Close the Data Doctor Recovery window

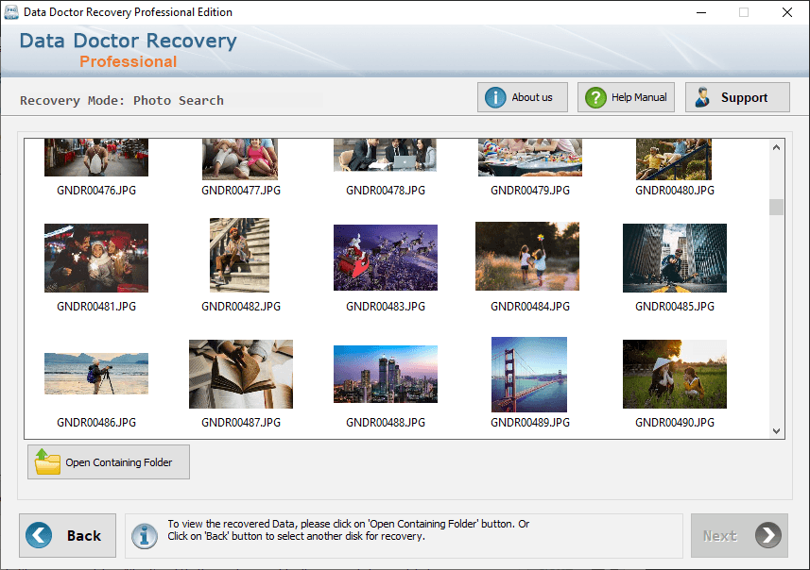pos(786,12)
